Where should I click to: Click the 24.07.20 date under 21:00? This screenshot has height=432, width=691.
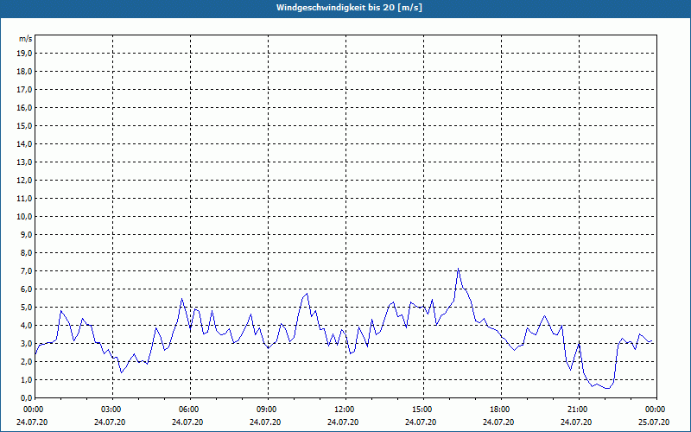[575, 422]
